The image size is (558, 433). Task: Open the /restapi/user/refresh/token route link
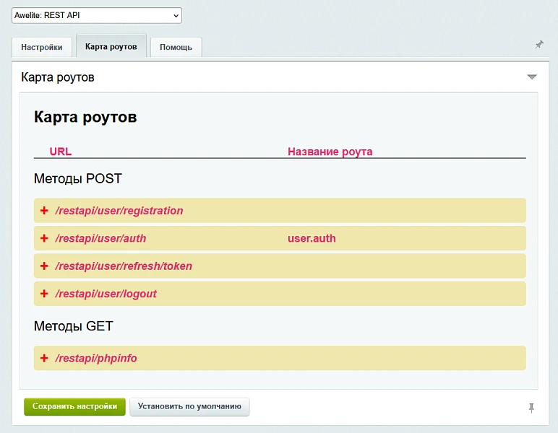click(124, 266)
